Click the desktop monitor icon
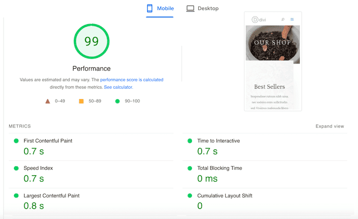Image resolution: width=358 pixels, height=219 pixels. click(190, 8)
